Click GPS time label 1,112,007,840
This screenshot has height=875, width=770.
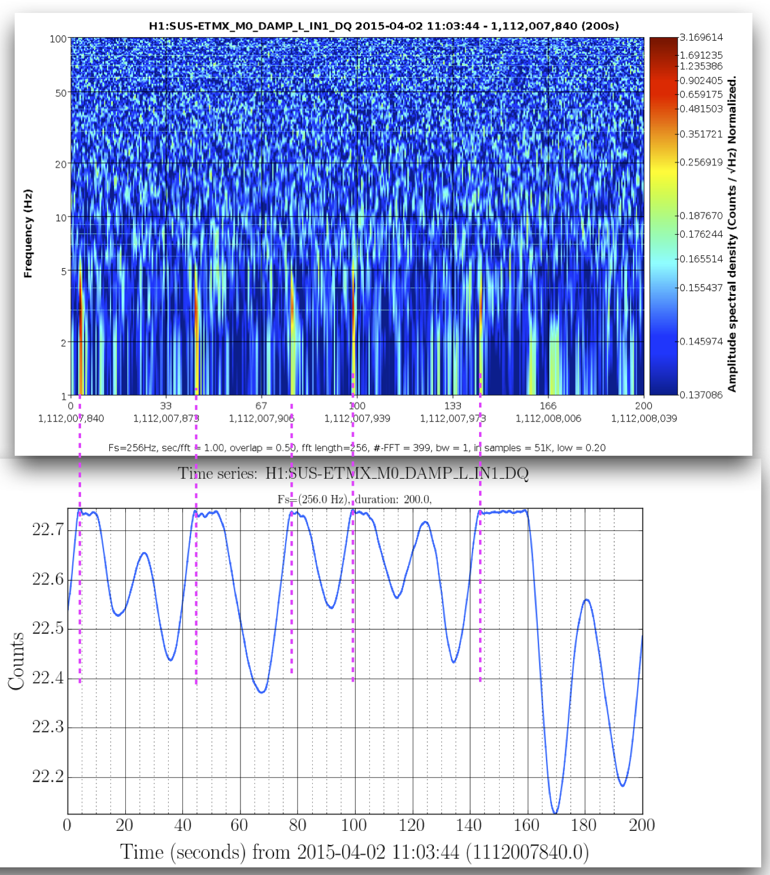(x=71, y=419)
